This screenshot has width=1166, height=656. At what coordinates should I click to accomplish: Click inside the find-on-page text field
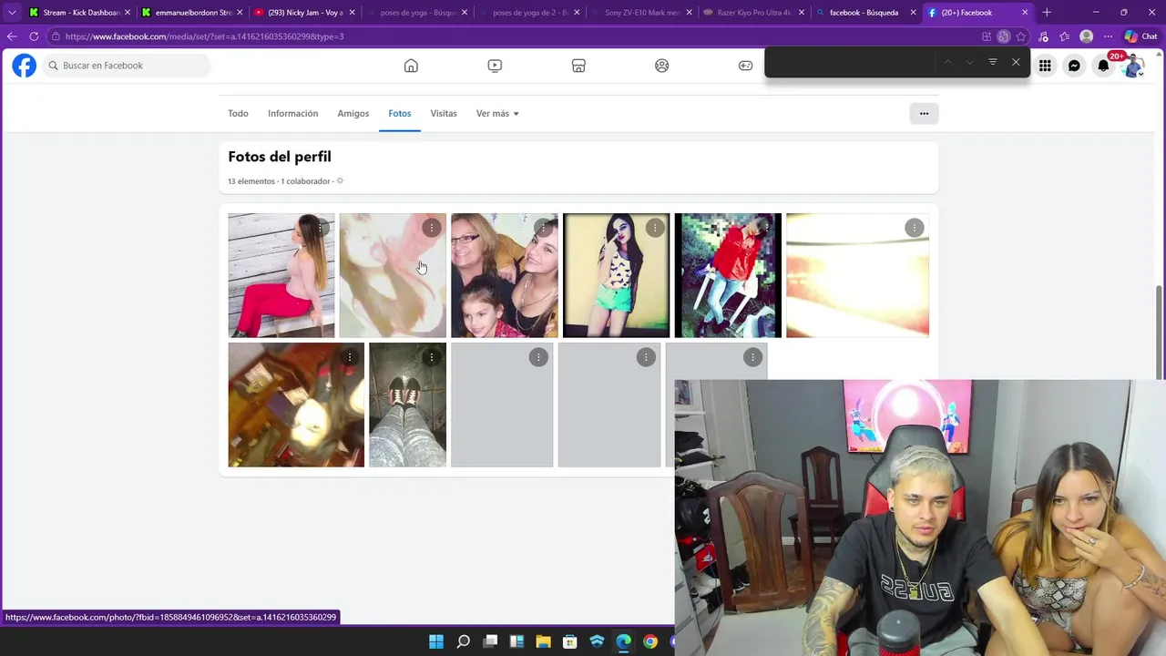coord(850,62)
